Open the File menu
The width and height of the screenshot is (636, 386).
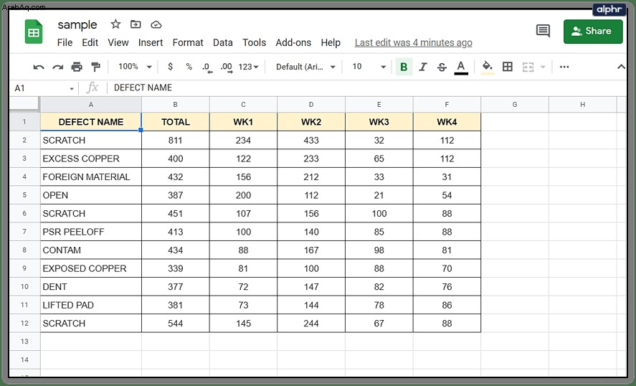[65, 42]
